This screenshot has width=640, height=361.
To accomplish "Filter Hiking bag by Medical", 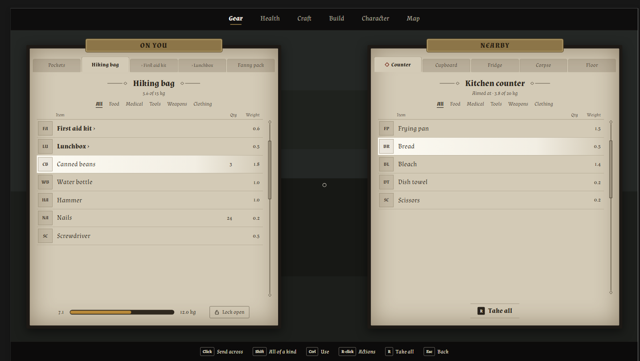I will [134, 104].
